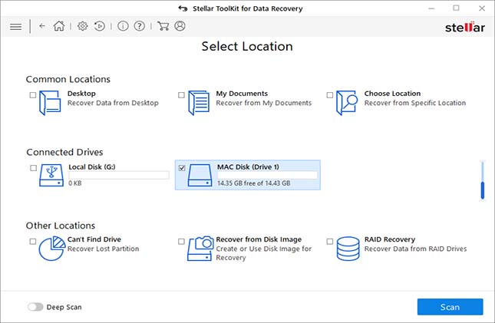
Task: Click the Local Disk (G:) capacity bar
Action: point(118,175)
